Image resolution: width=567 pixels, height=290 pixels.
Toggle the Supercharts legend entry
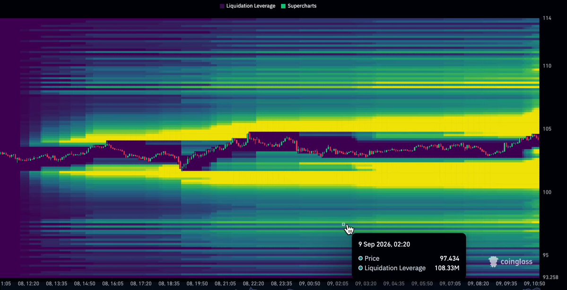point(299,6)
